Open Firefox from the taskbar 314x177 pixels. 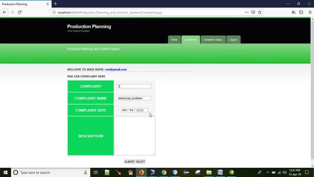click(x=141, y=173)
